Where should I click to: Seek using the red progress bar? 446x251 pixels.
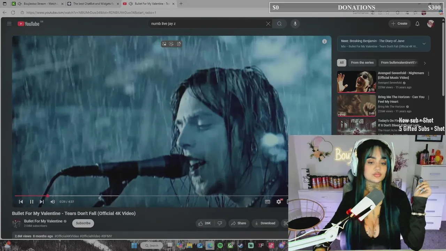pos(152,196)
